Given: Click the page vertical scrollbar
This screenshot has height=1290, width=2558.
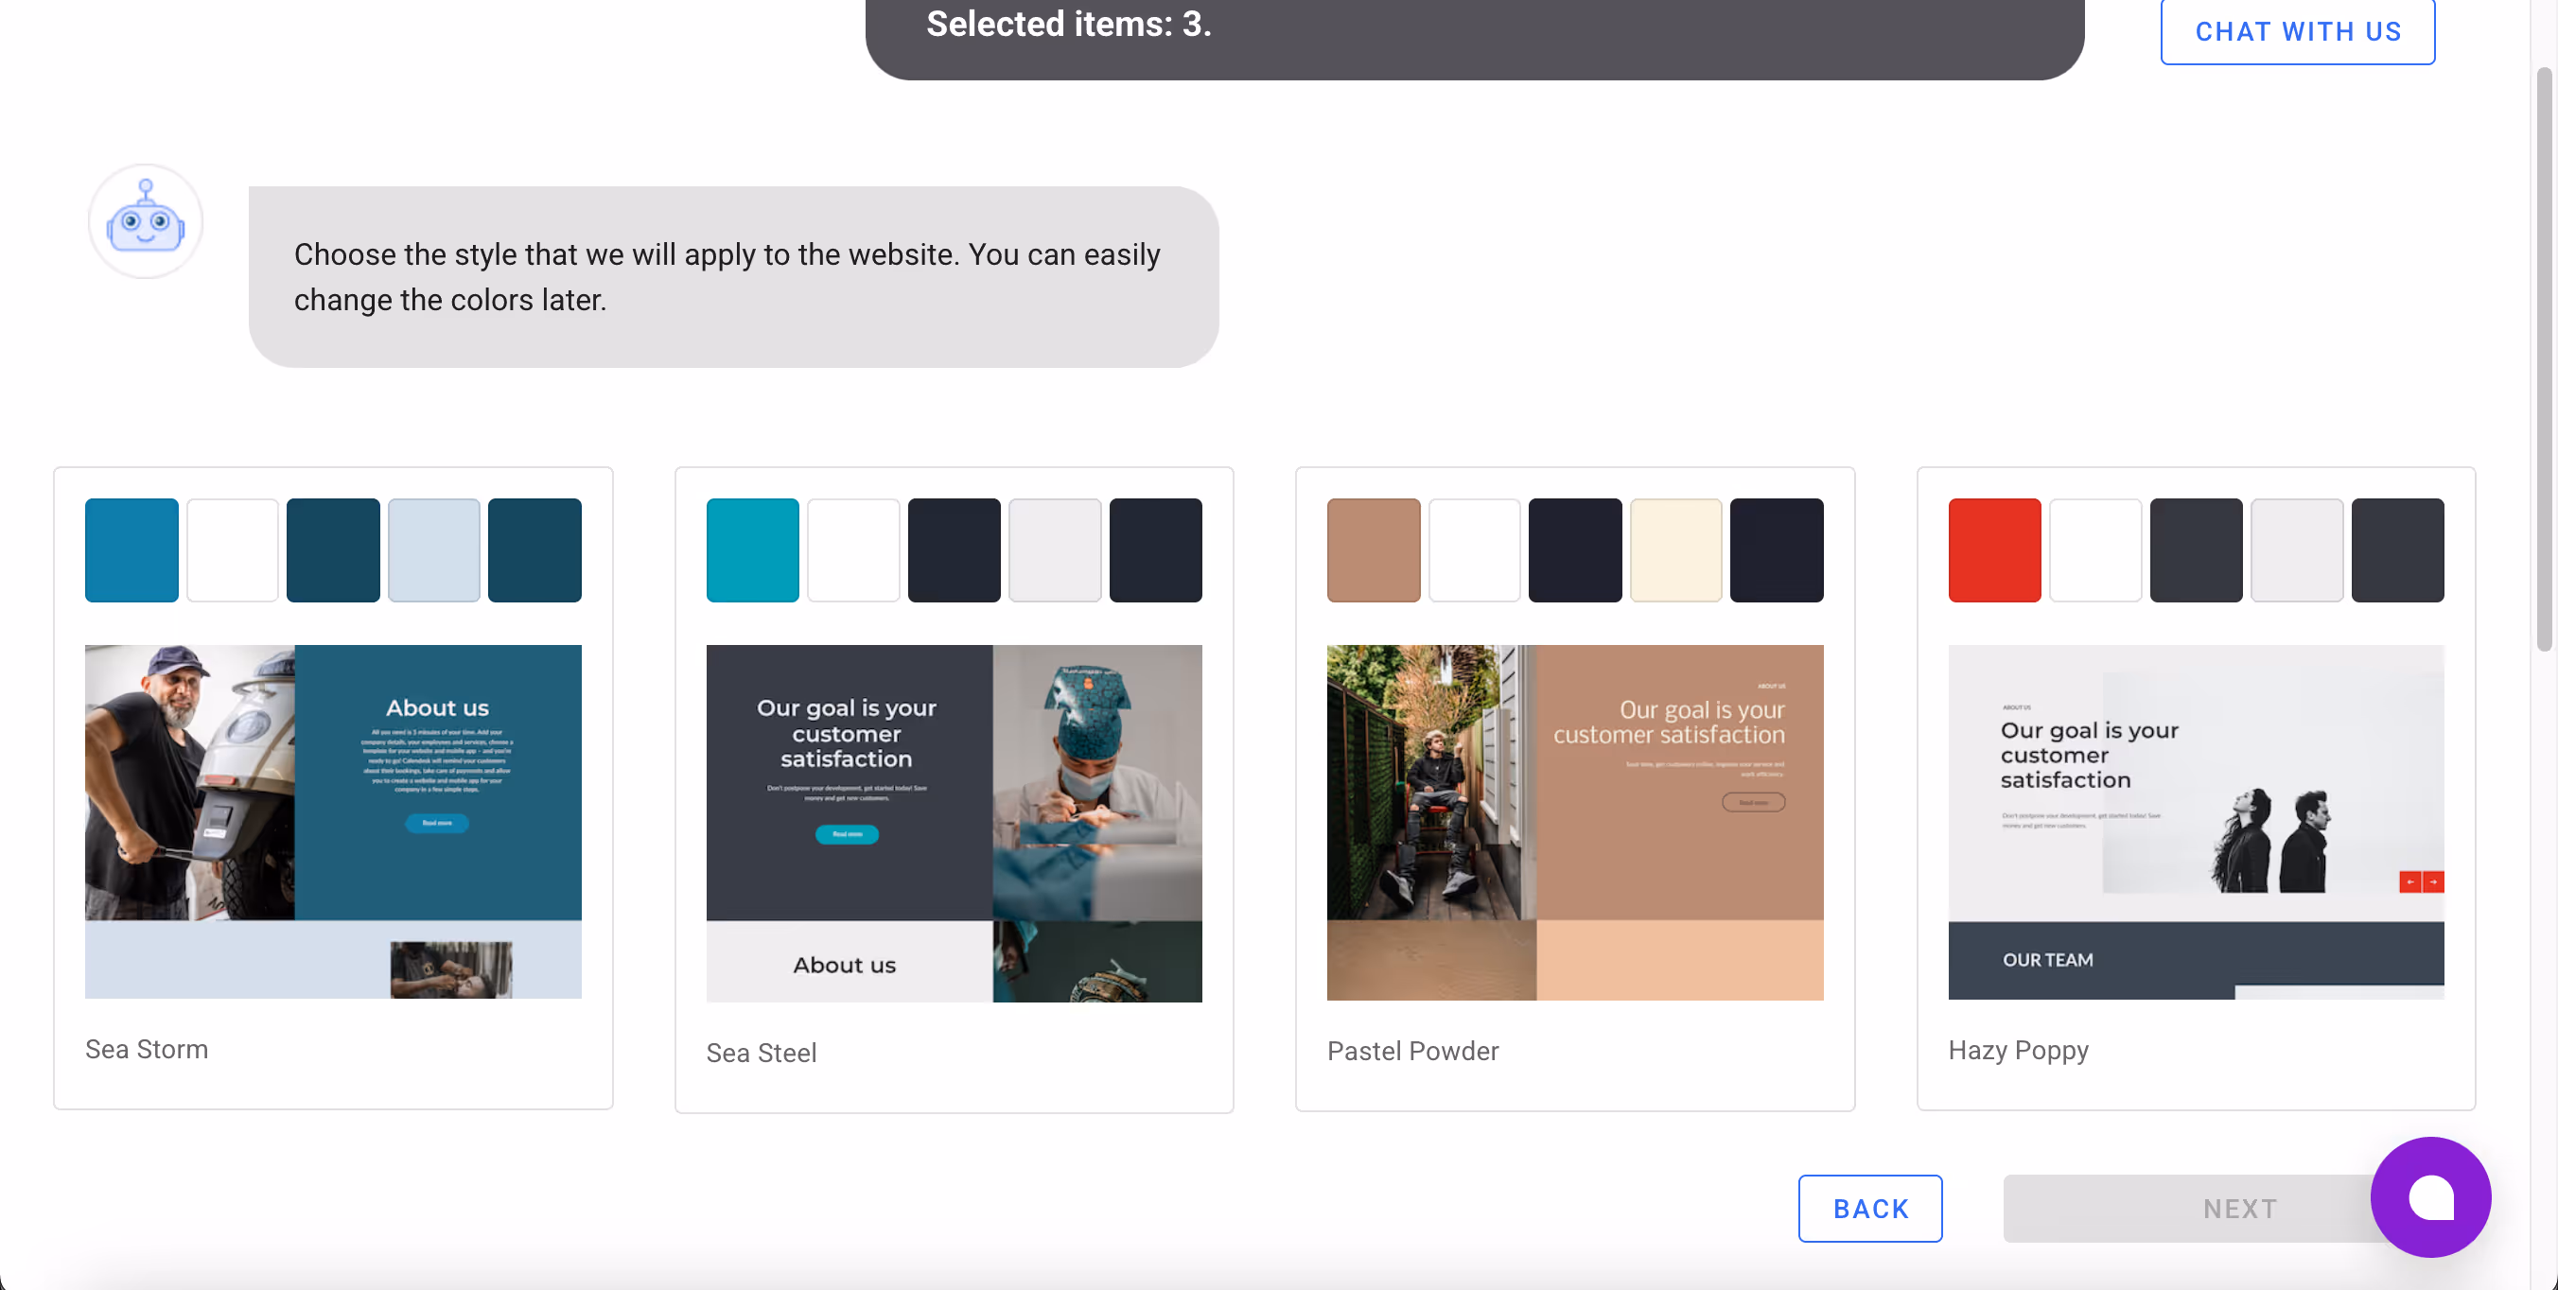Looking at the screenshot, I should point(2544,357).
